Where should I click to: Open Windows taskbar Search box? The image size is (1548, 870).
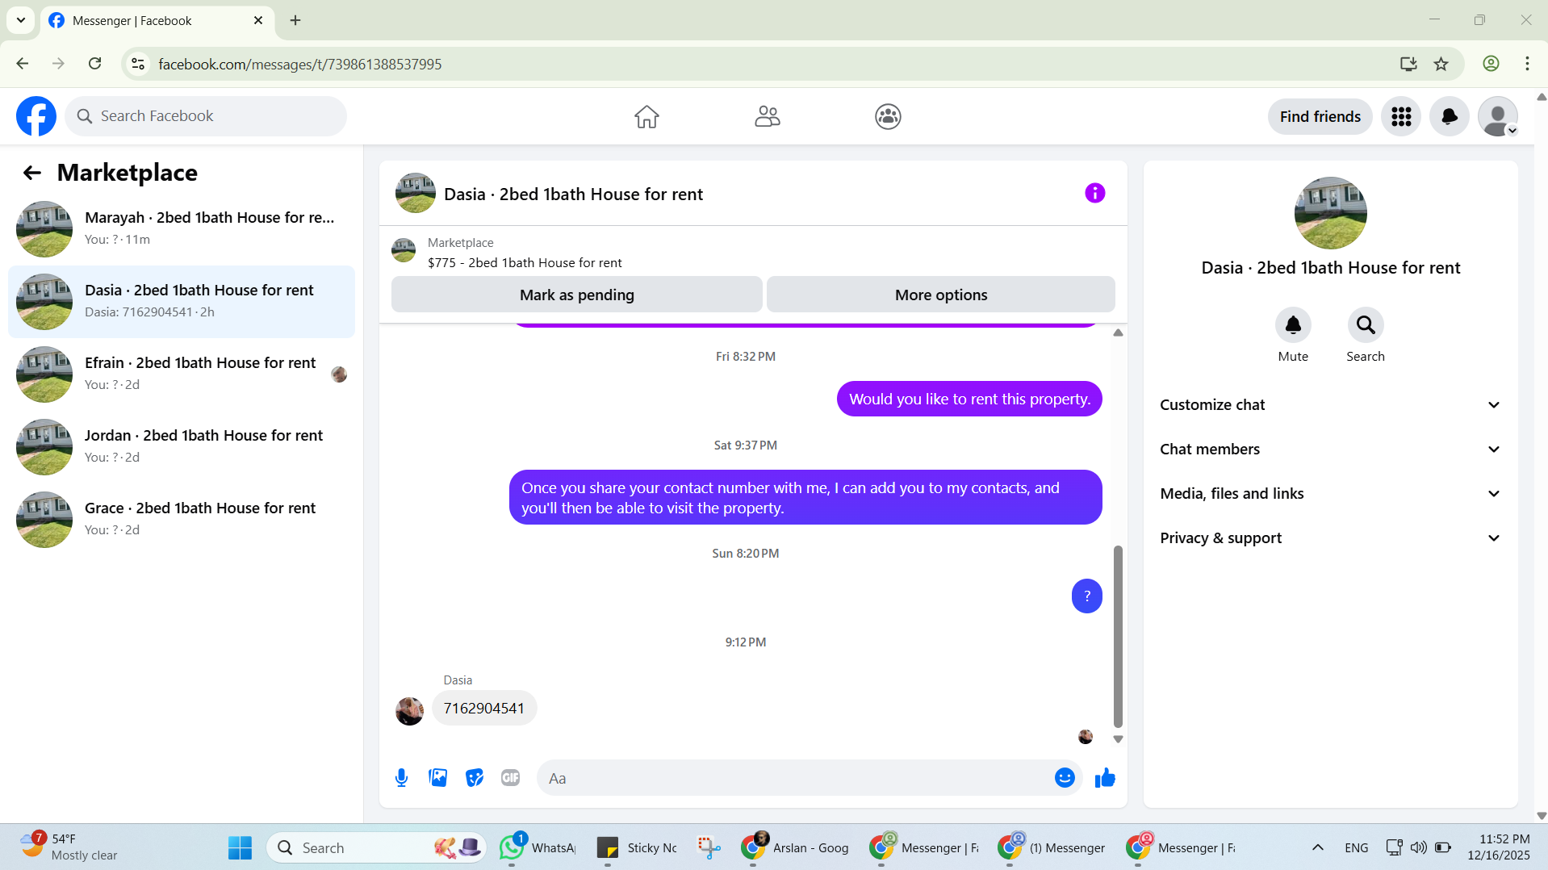coord(376,847)
